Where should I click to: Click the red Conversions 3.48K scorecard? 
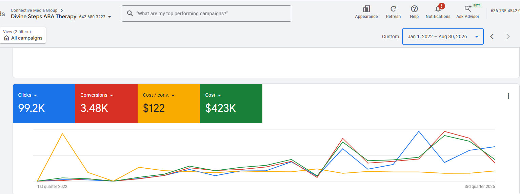click(x=106, y=103)
